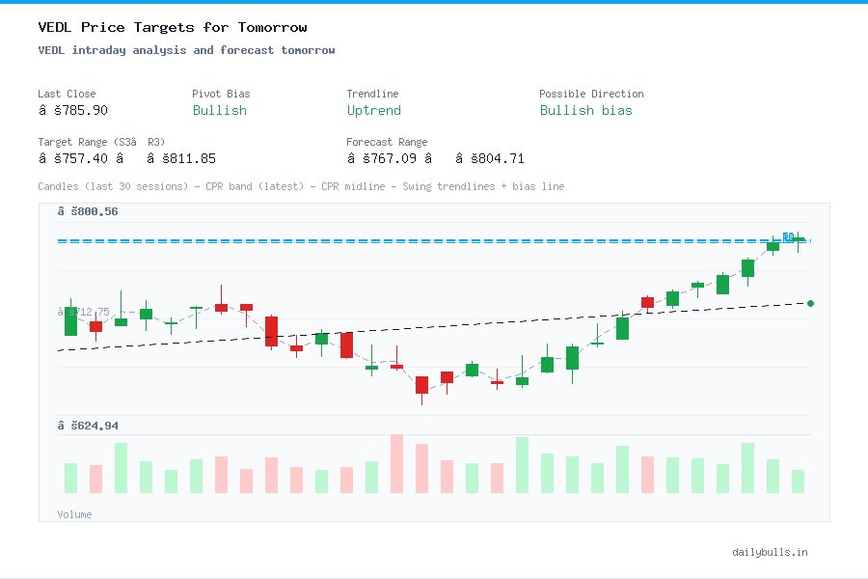Expand the ₹712.75 midline price label
The height and width of the screenshot is (579, 868).
[x=87, y=311]
